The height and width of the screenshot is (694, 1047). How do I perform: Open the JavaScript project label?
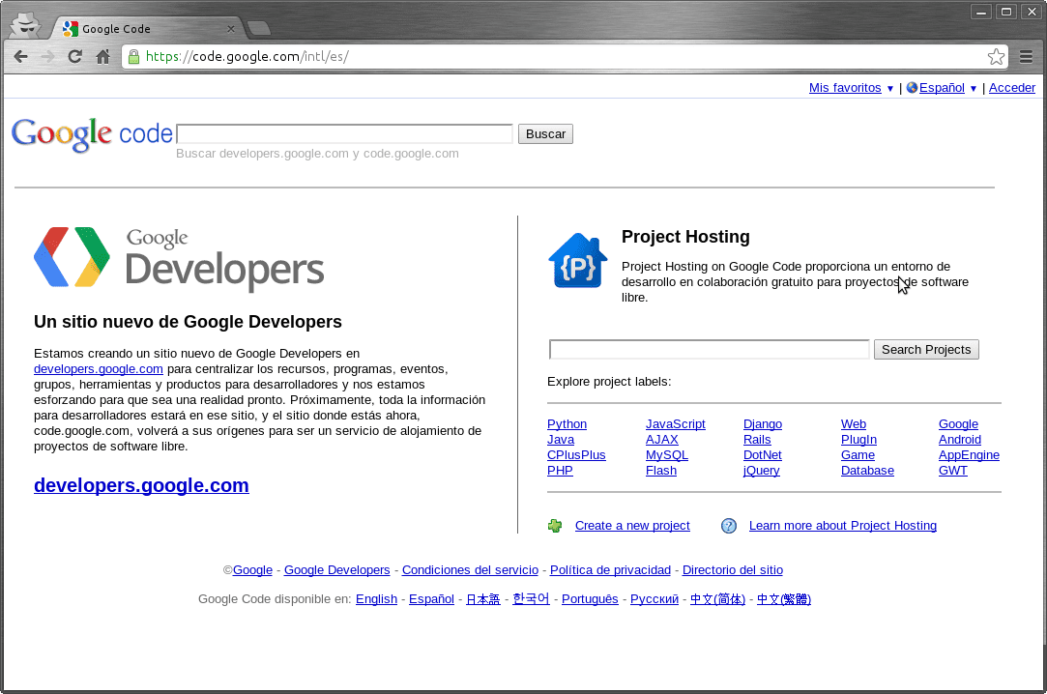coord(675,423)
